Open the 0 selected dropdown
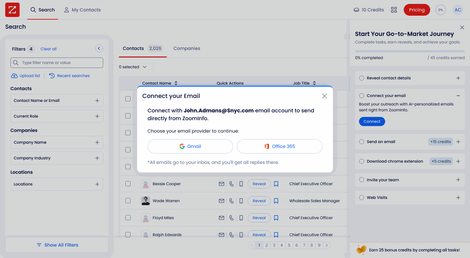 tap(133, 67)
